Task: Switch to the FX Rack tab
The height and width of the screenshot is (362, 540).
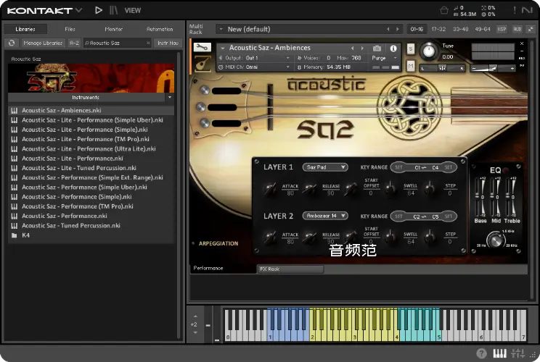Action: coord(290,269)
